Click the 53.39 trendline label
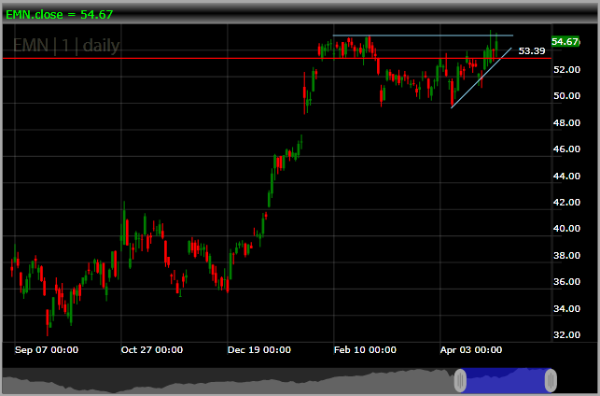The image size is (600, 396). tap(532, 51)
